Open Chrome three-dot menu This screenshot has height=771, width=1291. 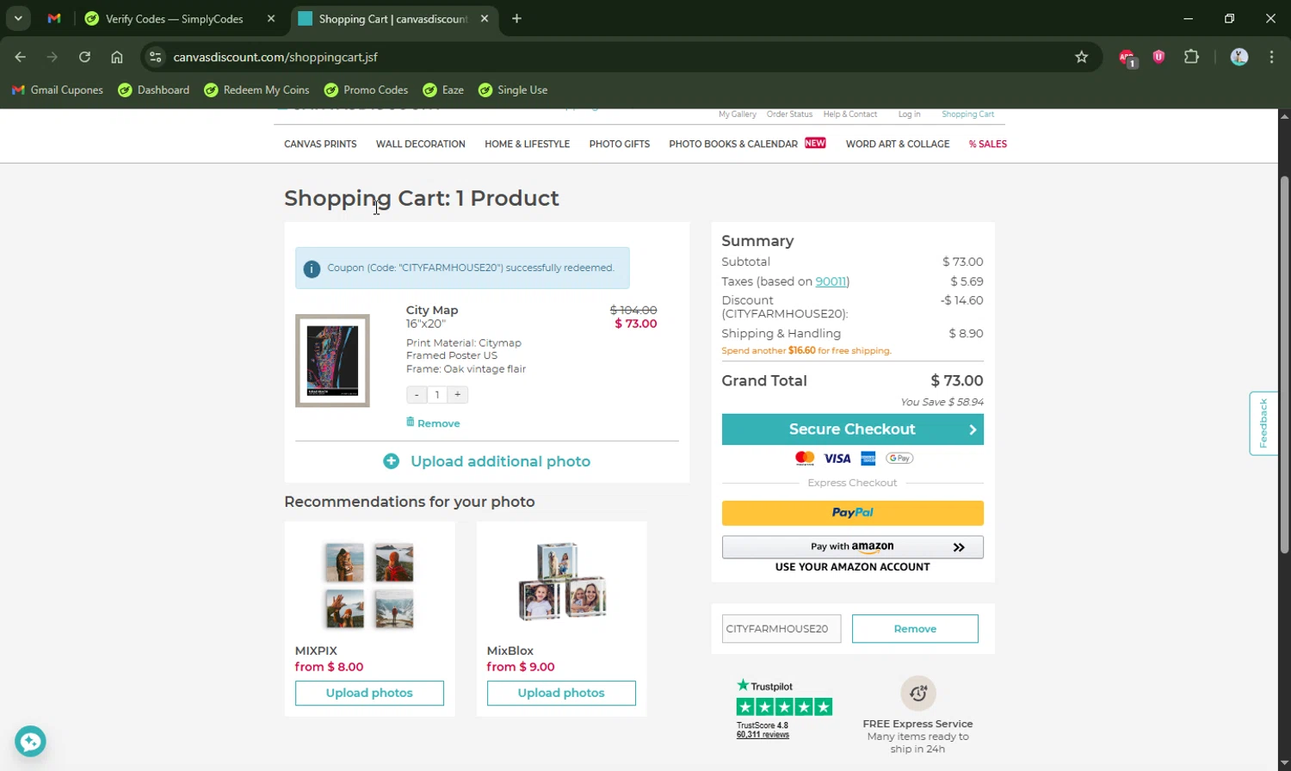(x=1271, y=57)
